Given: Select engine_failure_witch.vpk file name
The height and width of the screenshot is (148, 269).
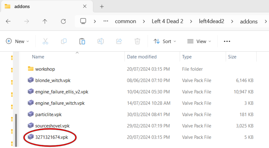Looking at the screenshot, I should coord(60,103).
